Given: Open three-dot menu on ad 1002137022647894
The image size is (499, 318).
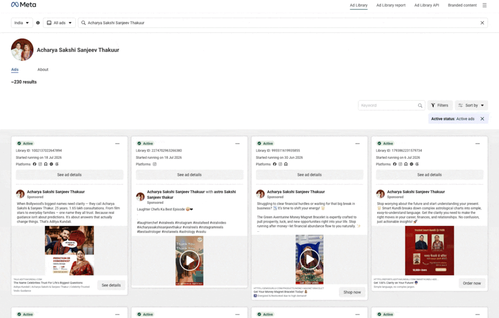Looking at the screenshot, I should (117, 144).
